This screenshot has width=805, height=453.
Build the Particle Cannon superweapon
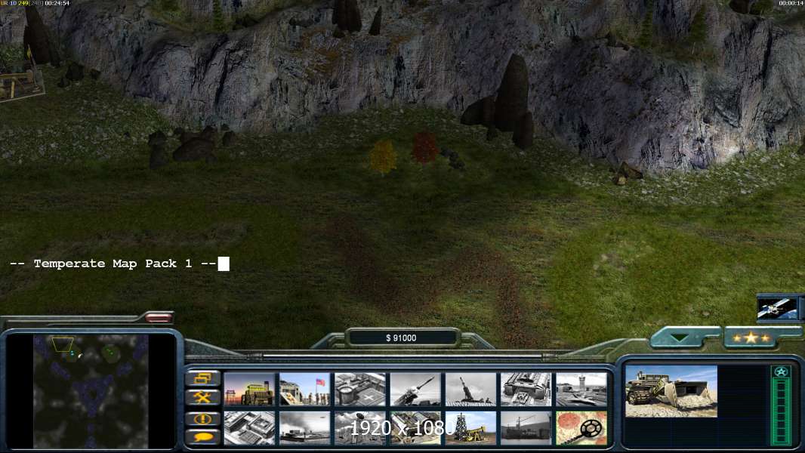tap(360, 427)
